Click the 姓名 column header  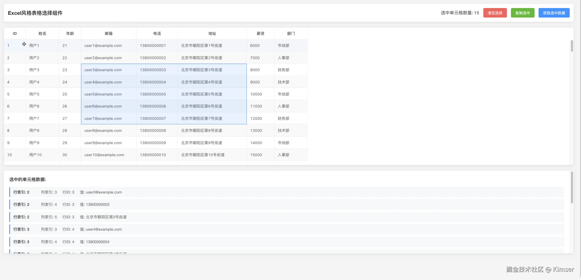[x=42, y=34]
